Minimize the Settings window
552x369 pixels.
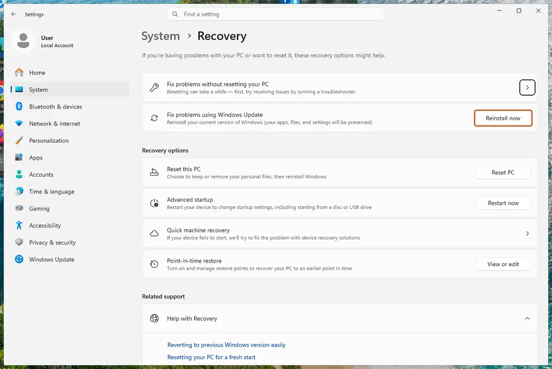click(499, 11)
